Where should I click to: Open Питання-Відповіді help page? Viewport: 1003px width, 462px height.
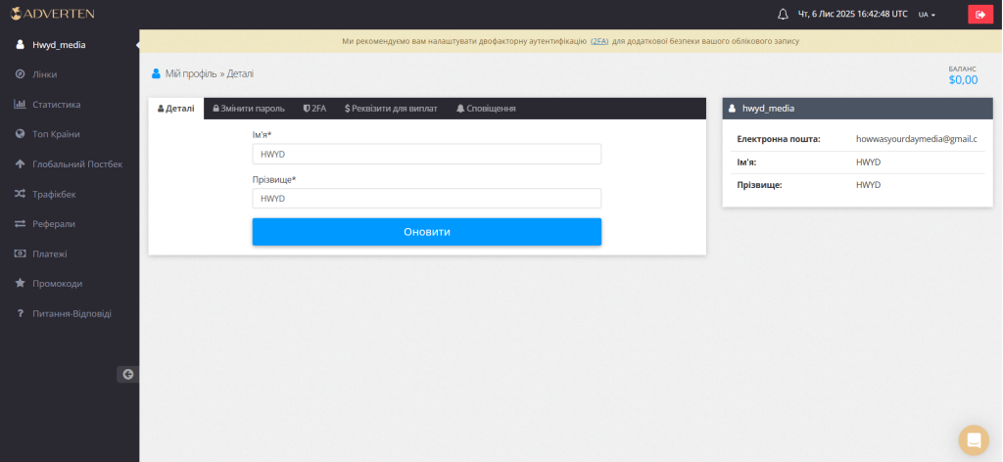click(72, 314)
